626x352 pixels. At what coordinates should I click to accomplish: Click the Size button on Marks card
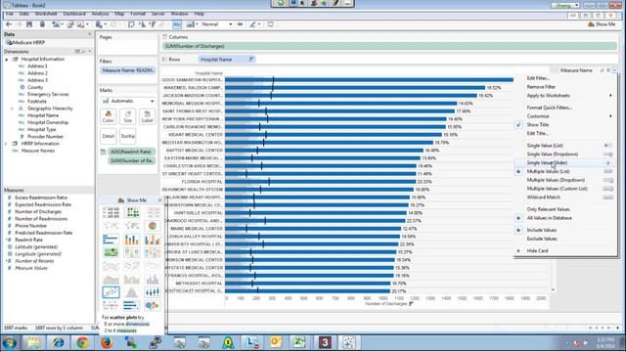tap(128, 117)
